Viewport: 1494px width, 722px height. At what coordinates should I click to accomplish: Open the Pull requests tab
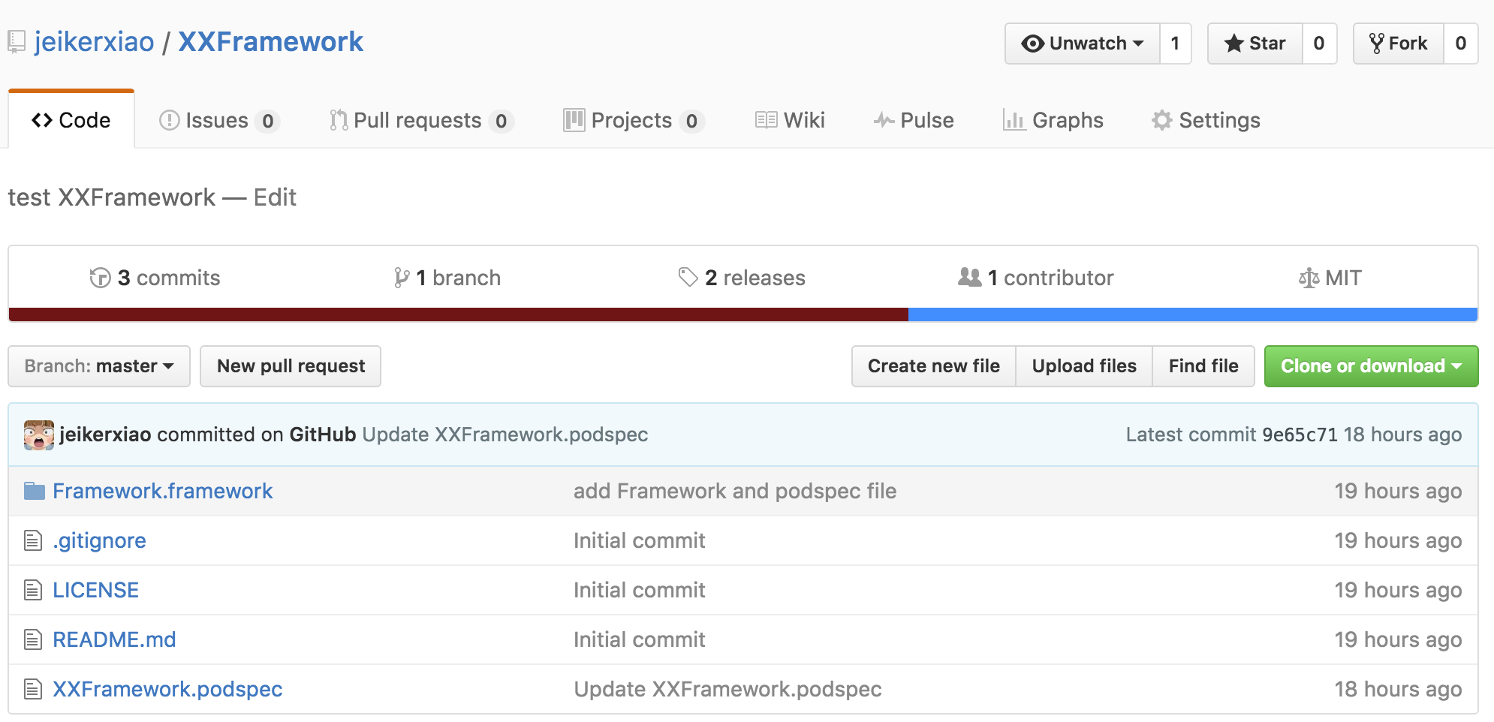pyautogui.click(x=421, y=120)
